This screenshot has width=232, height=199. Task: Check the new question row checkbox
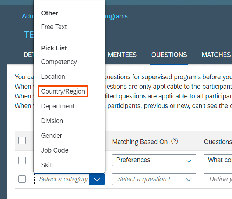[22, 179]
